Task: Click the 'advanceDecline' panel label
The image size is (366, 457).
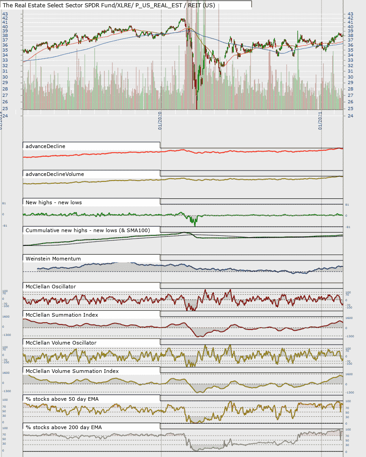Action: pos(45,146)
